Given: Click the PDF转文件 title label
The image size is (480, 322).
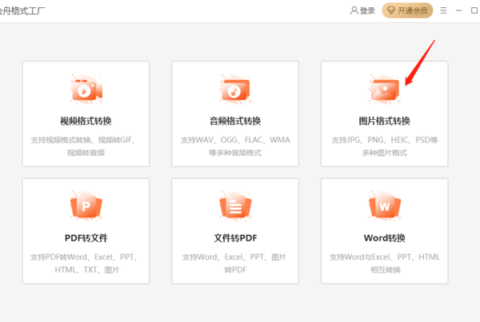Looking at the screenshot, I should point(86,238).
